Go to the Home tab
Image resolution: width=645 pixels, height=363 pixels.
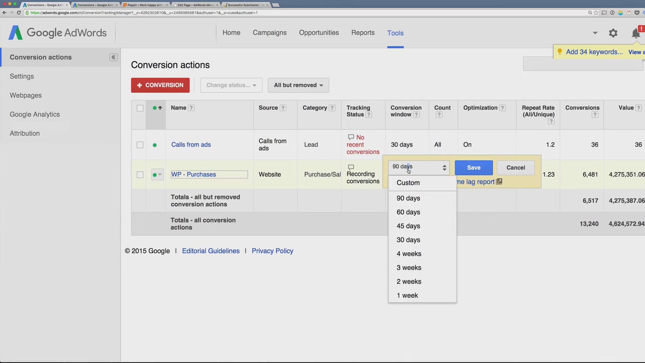231,33
